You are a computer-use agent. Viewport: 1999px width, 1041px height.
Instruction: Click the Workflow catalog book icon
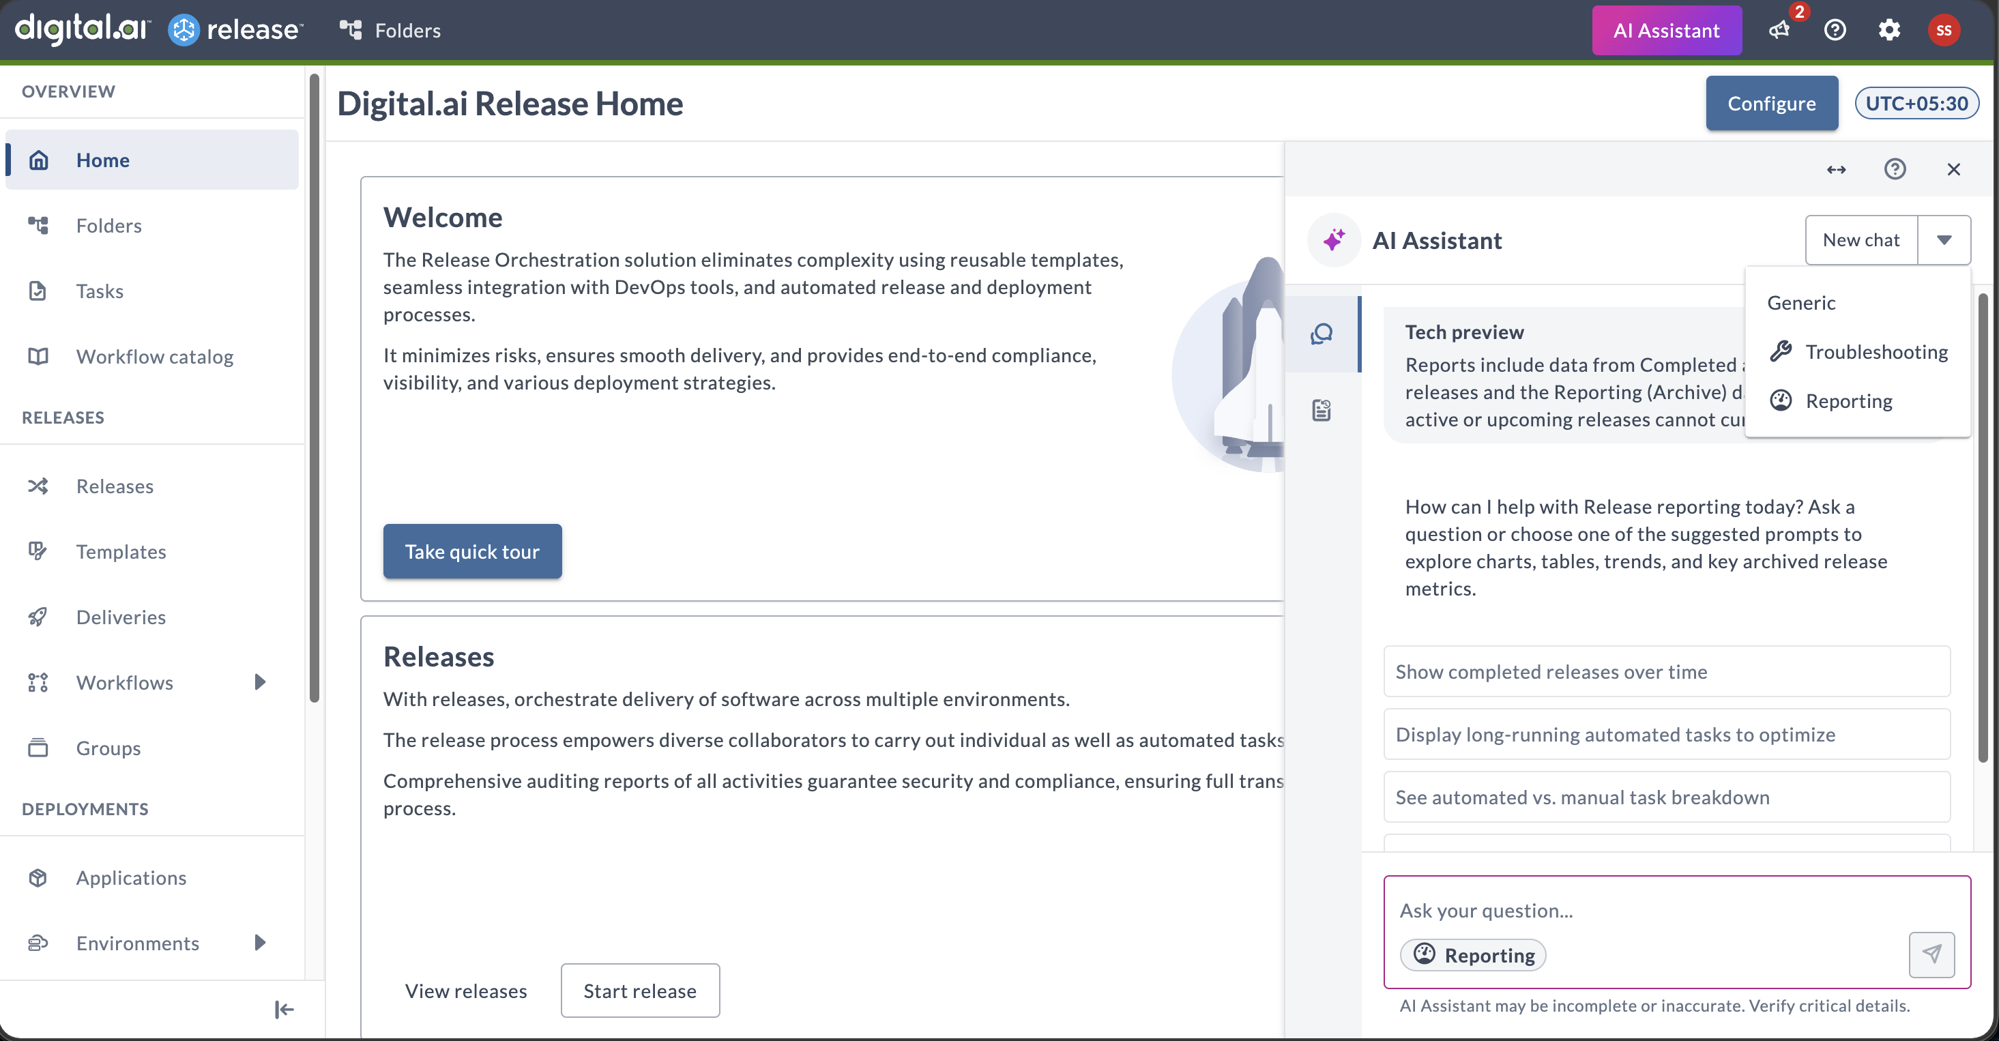click(38, 356)
